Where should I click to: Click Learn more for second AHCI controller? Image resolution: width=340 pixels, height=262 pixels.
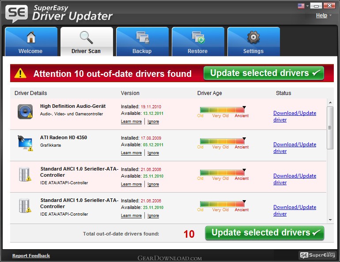pos(131,216)
